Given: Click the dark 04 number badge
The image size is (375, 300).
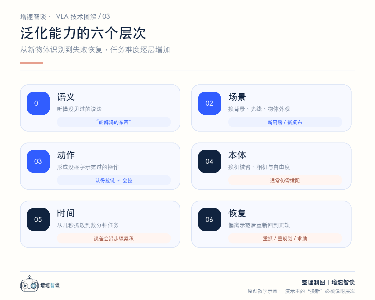Looking at the screenshot, I should 209,161.
